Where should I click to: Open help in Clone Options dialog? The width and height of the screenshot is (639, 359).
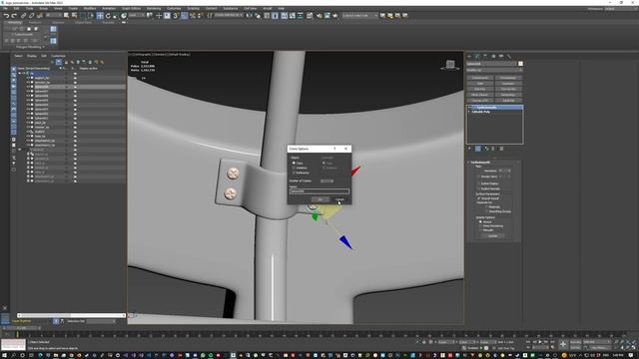click(334, 149)
